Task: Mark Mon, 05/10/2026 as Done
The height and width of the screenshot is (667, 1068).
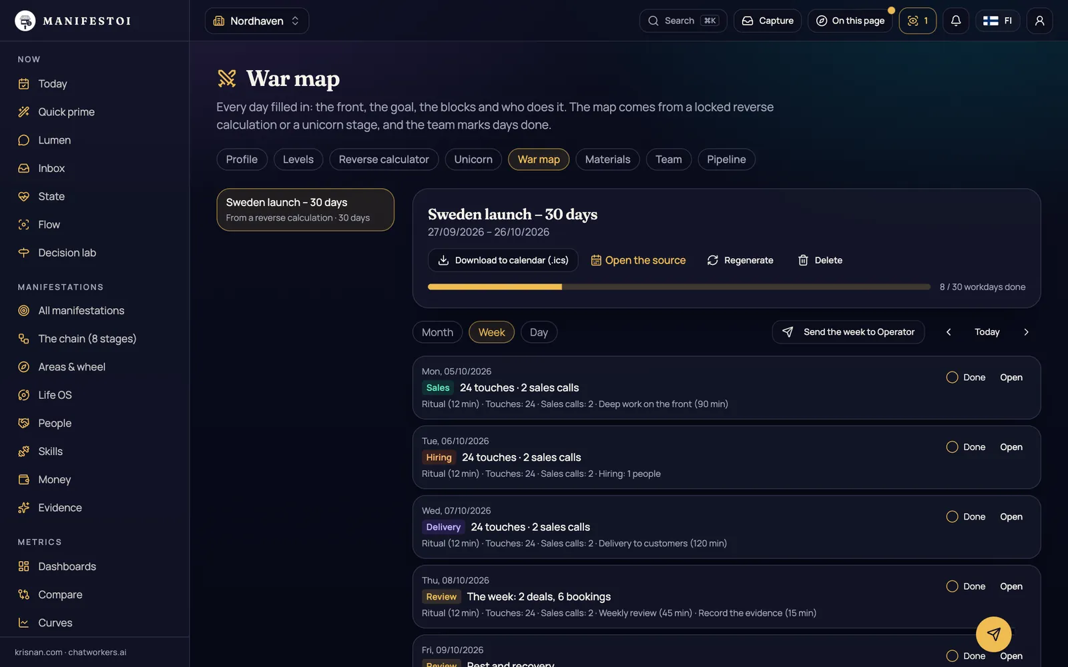Action: point(966,378)
